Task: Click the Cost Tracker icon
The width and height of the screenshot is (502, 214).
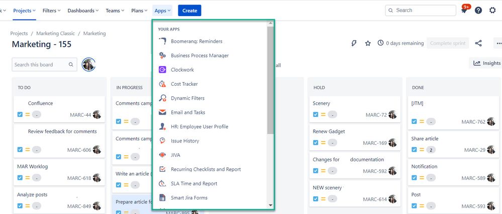Action: pyautogui.click(x=162, y=84)
